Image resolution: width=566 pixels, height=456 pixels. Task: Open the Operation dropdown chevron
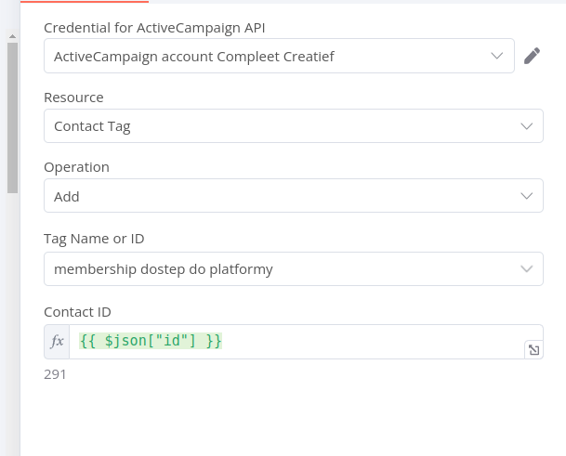pyautogui.click(x=527, y=196)
